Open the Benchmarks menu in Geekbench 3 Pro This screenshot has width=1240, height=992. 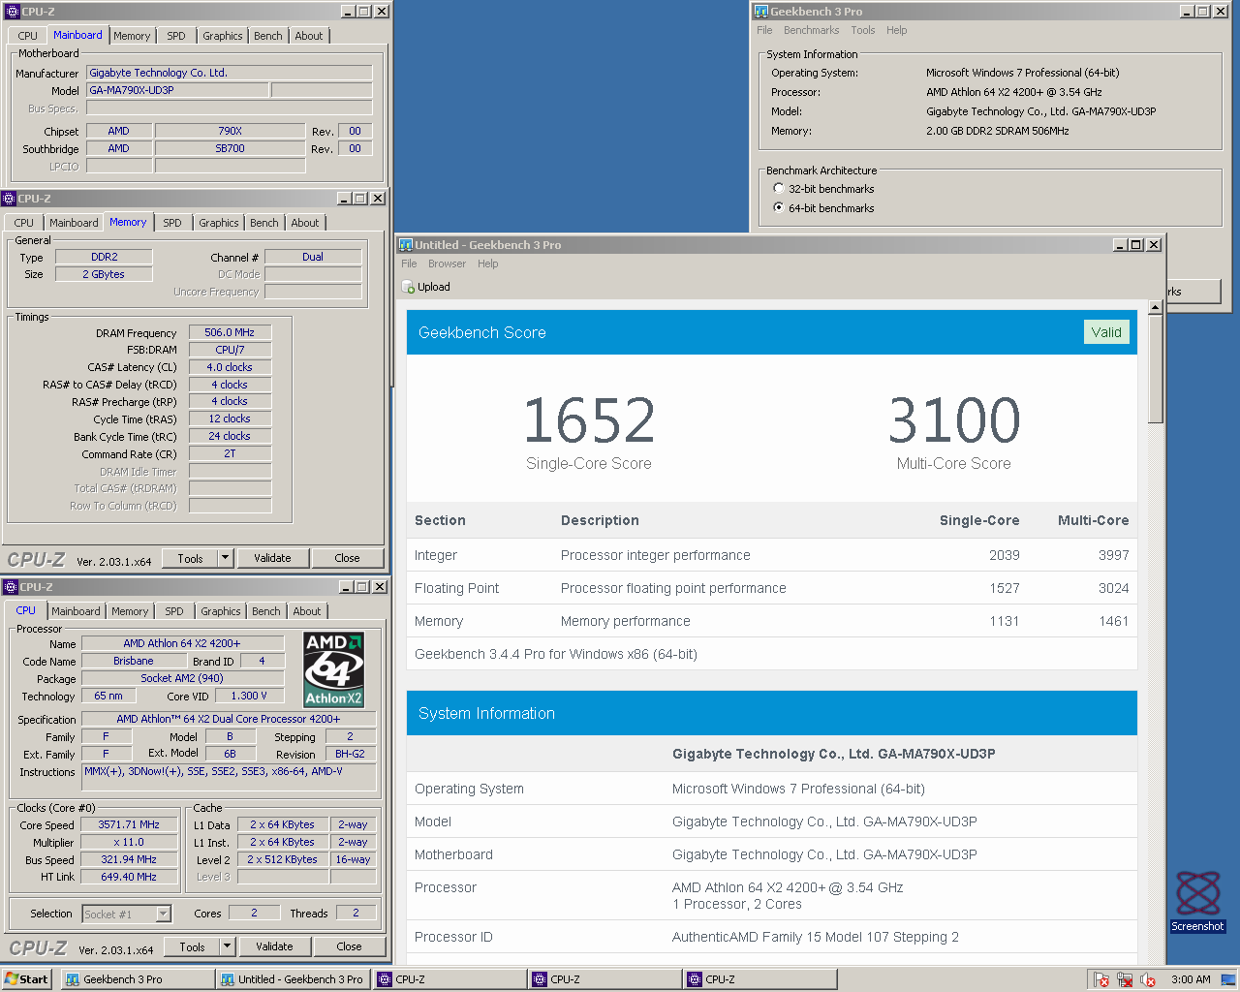(811, 30)
